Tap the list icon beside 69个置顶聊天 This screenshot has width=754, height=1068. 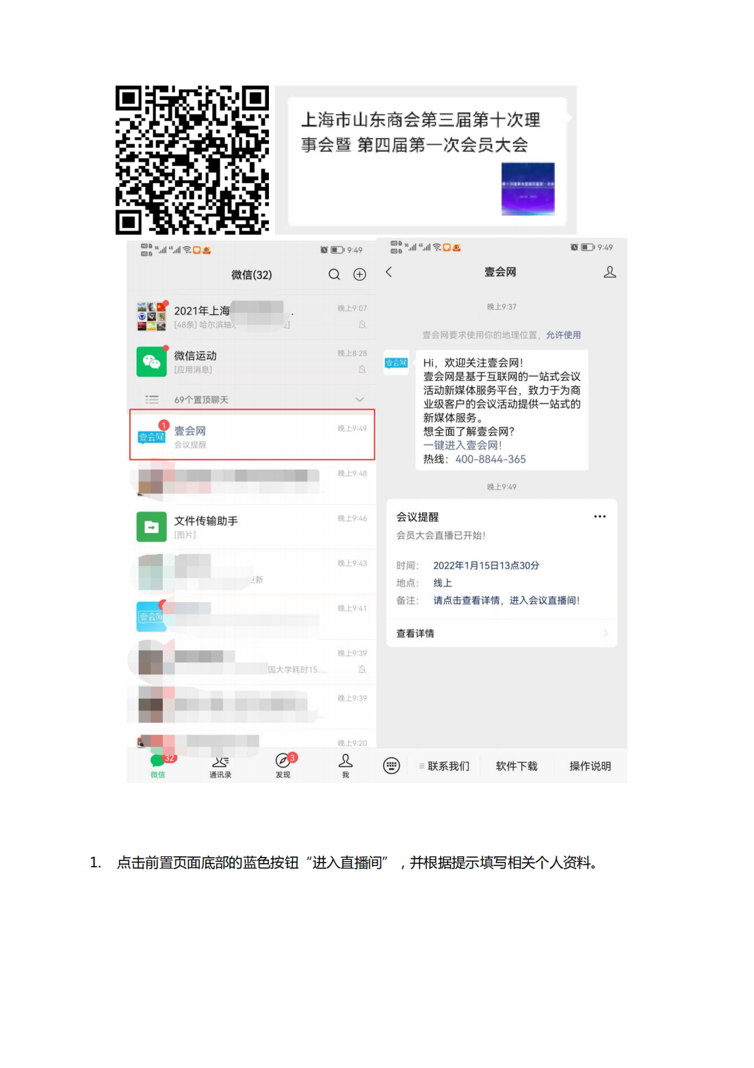click(x=152, y=399)
